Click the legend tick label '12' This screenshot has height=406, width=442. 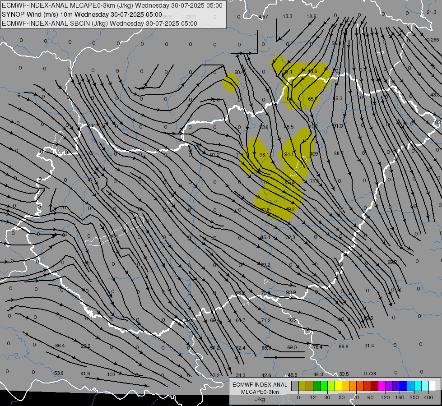[313, 397]
